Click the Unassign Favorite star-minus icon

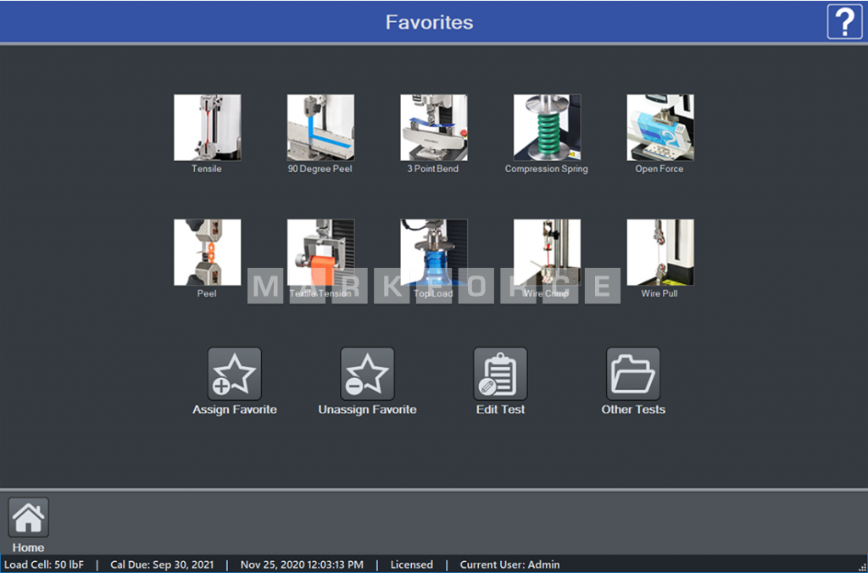click(x=368, y=374)
